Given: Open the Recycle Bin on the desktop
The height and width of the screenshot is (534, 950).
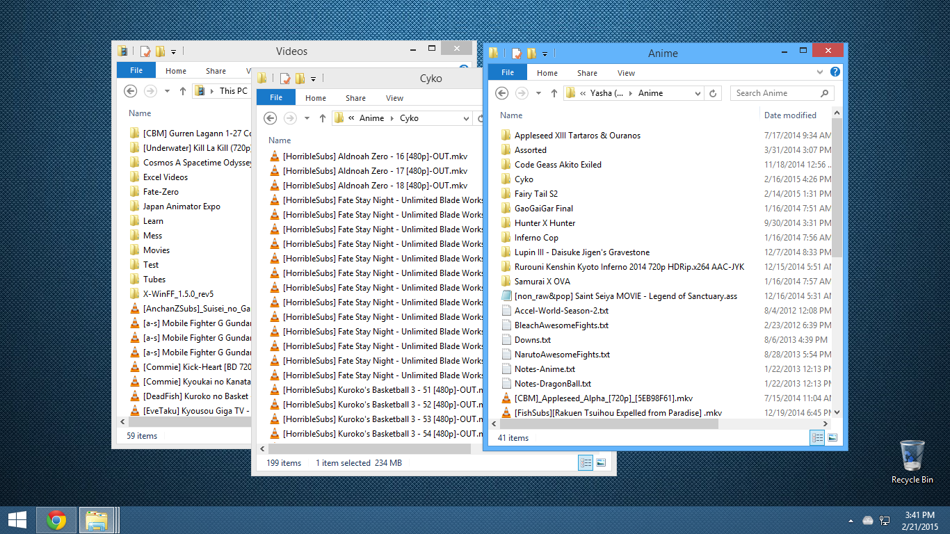Looking at the screenshot, I should 912,460.
